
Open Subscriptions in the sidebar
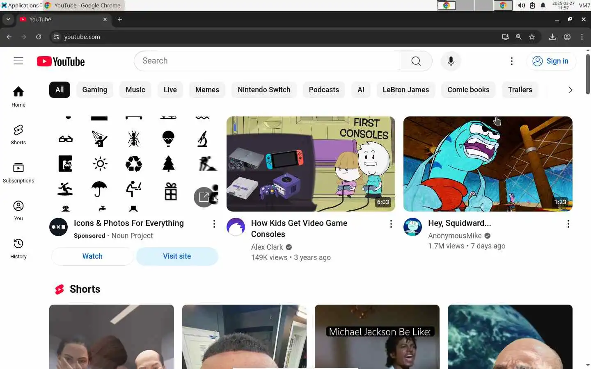tap(18, 173)
